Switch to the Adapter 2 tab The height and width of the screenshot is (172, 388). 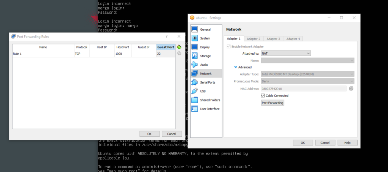coord(253,39)
